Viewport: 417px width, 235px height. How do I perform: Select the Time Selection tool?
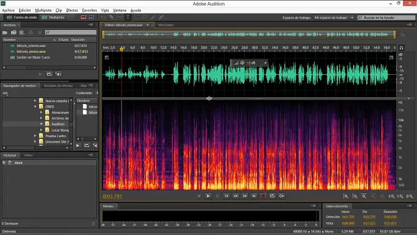coord(128,17)
